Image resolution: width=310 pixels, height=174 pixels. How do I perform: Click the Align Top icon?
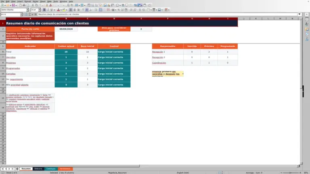(83, 10)
